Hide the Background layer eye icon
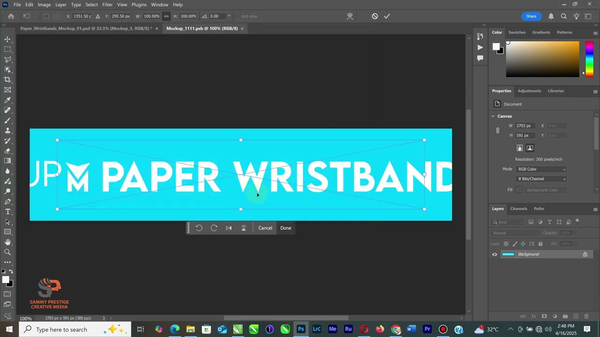600x337 pixels. 495,254
